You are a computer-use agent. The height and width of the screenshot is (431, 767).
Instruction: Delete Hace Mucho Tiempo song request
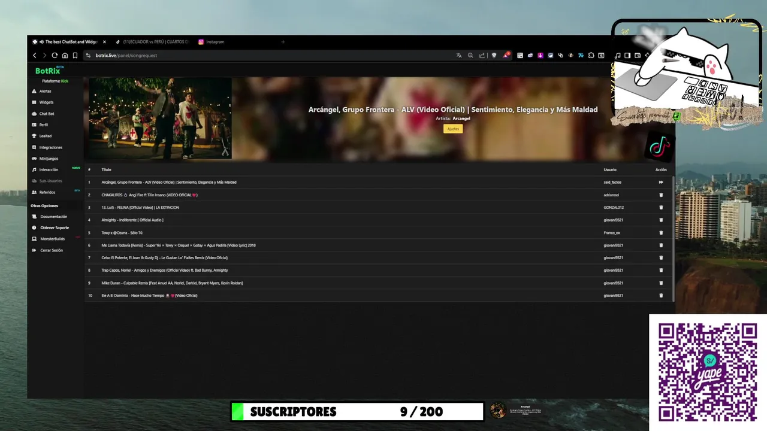[661, 295]
